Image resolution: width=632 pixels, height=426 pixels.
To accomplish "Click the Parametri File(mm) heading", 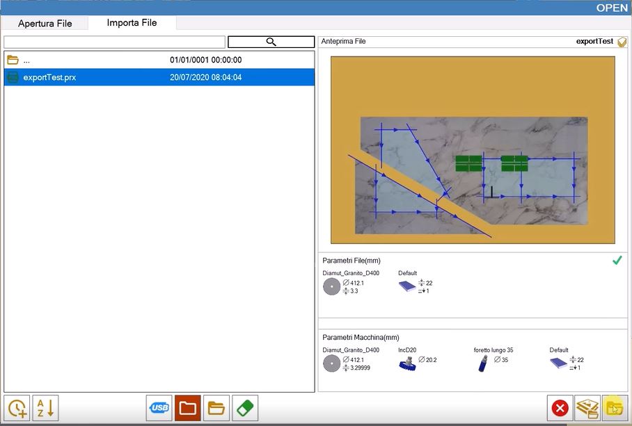I will point(351,261).
